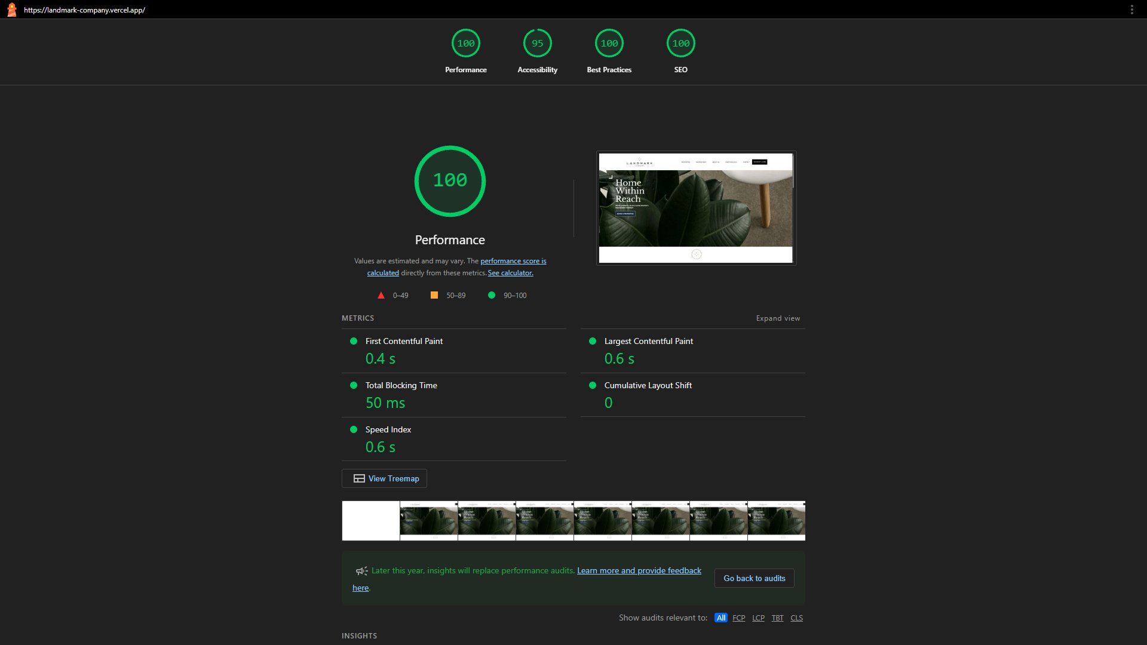Click the megaphone icon in insights notice
1147x645 pixels.
click(x=361, y=571)
